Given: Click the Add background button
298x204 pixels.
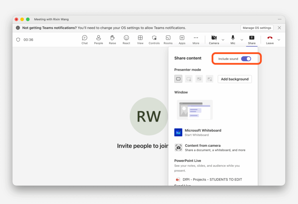Looking at the screenshot, I should [235, 79].
